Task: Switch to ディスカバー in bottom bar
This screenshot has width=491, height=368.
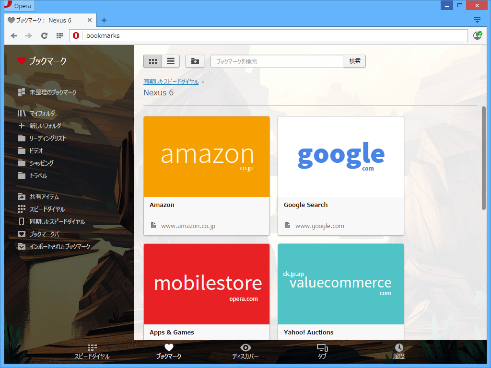Action: pos(245,352)
